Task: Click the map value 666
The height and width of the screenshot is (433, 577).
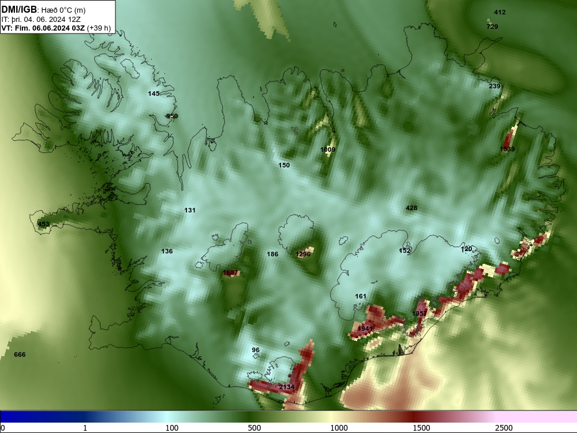Action: pyautogui.click(x=20, y=354)
